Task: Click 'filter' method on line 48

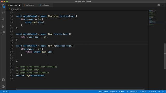Action: click(51, 46)
